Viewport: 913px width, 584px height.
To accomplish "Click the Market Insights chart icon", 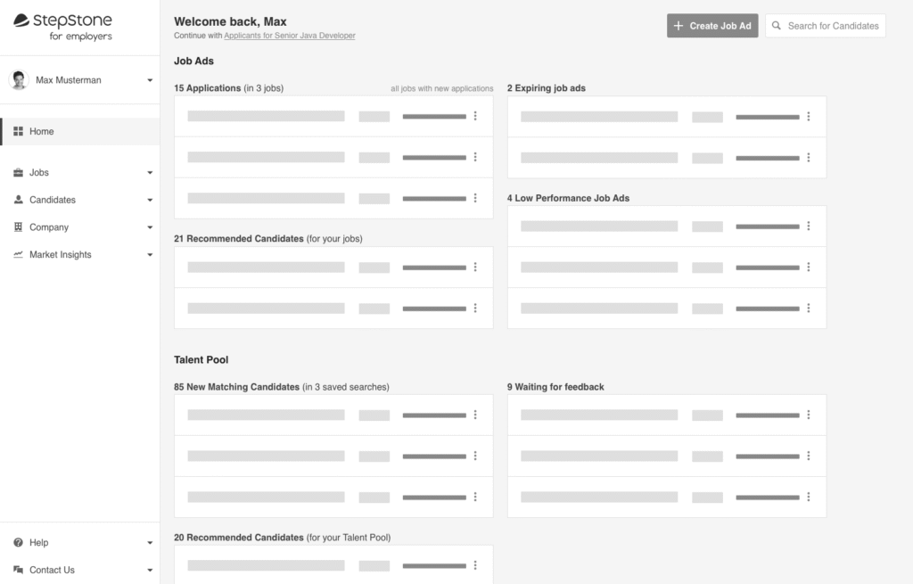I will [x=19, y=255].
